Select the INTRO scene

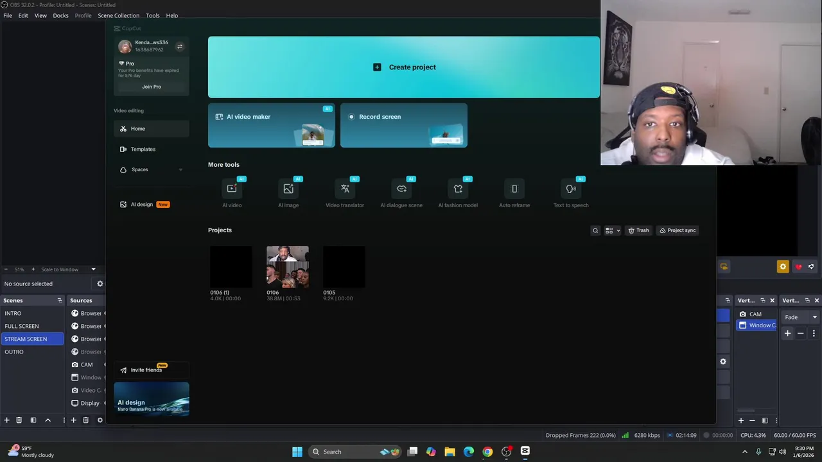click(32, 313)
